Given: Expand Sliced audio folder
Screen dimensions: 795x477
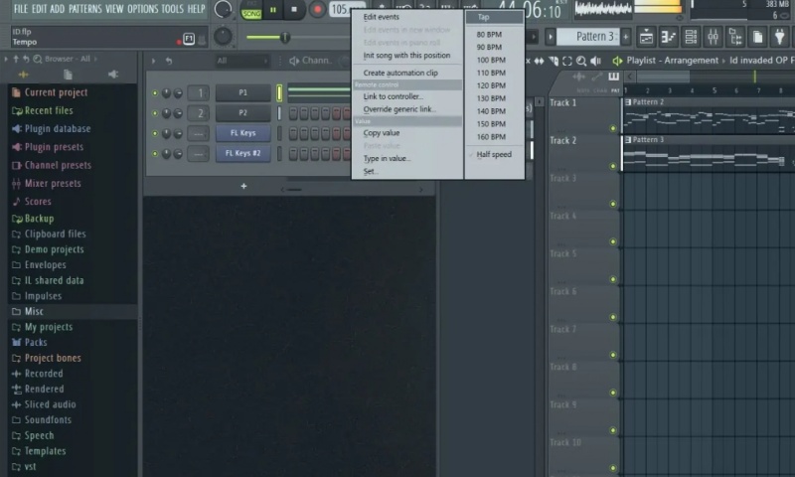Looking at the screenshot, I should [x=51, y=404].
